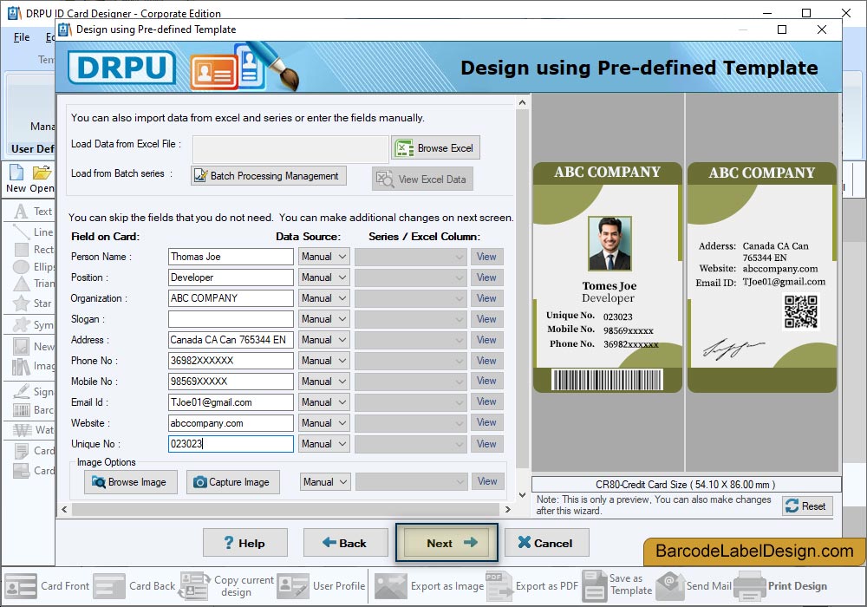Open Help for the wizard
This screenshot has height=607, width=867.
(x=245, y=543)
